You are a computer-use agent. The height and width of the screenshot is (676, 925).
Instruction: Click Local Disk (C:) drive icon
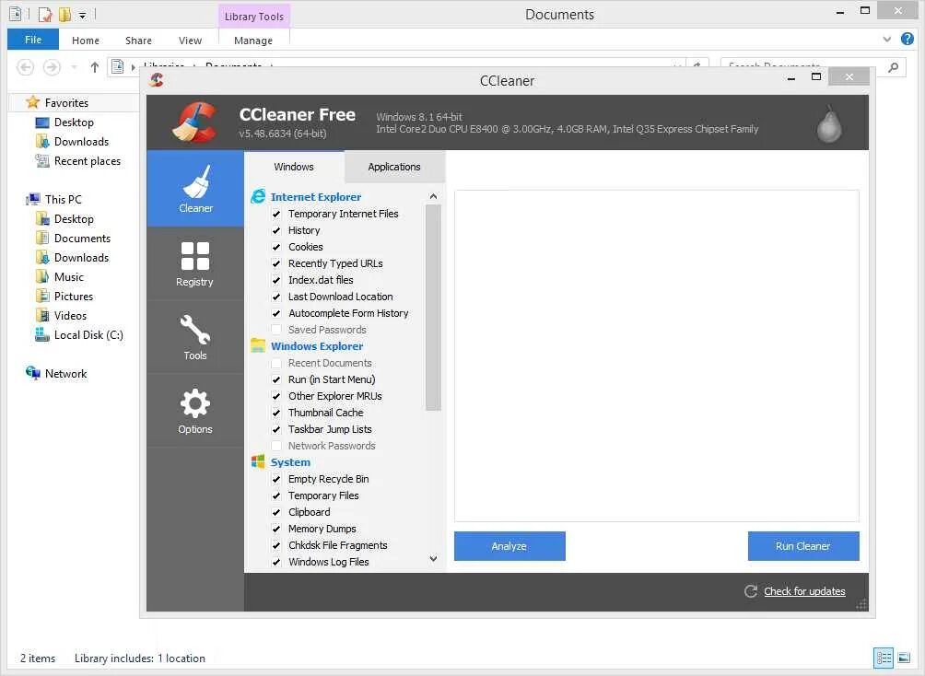pos(41,334)
